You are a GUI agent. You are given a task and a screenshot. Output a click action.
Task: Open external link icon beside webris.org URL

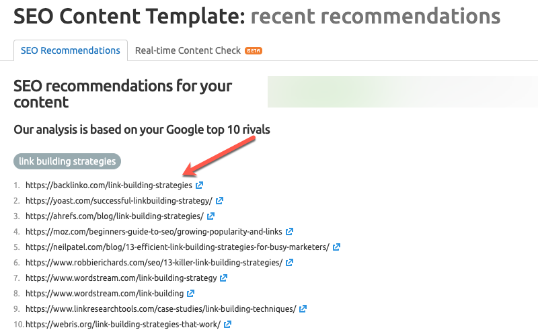228,324
